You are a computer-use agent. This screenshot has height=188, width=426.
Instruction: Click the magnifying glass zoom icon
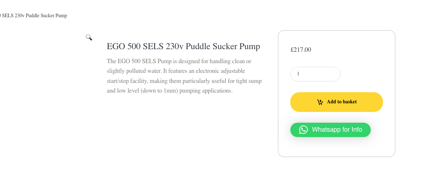pos(89,37)
